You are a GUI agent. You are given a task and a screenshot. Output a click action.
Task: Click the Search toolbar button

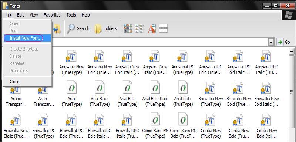(x=78, y=29)
